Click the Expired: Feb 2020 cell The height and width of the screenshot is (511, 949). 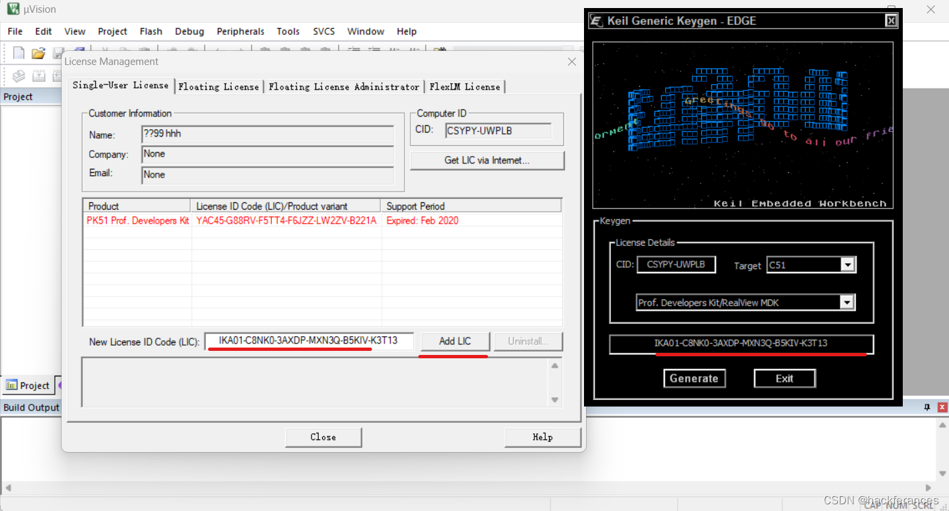coord(423,220)
